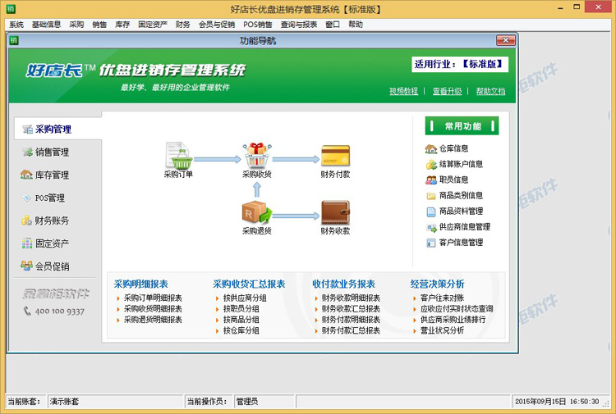Open 供应商采购业绩排行
This screenshot has width=616, height=414.
[x=453, y=320]
